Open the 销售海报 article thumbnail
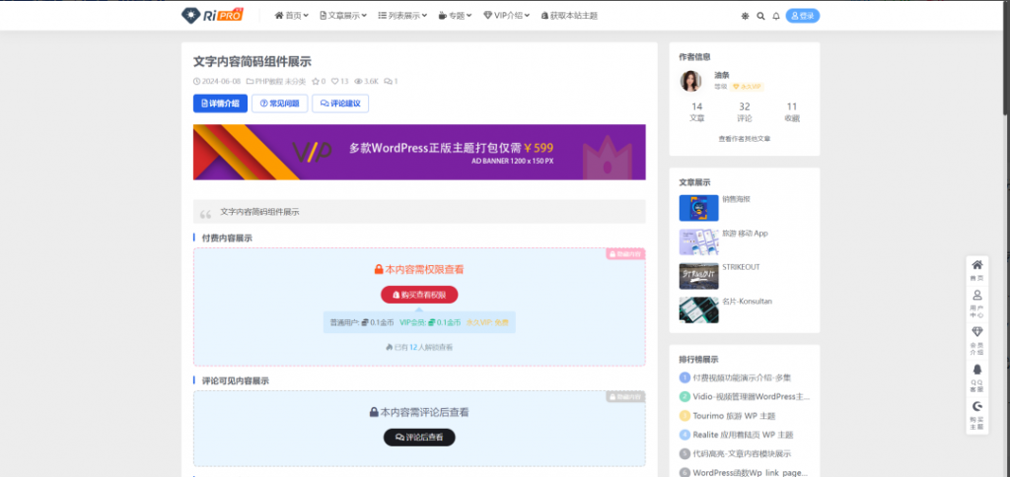 699,208
